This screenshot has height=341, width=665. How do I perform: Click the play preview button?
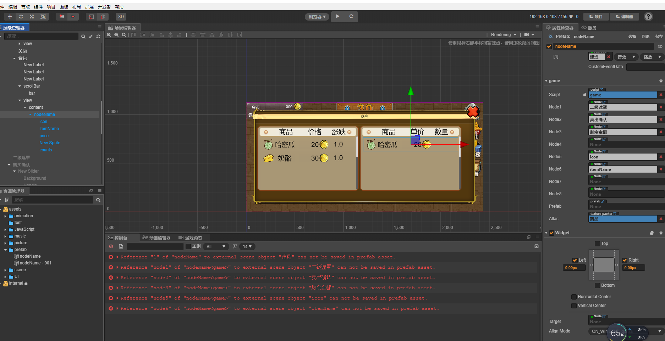(337, 16)
